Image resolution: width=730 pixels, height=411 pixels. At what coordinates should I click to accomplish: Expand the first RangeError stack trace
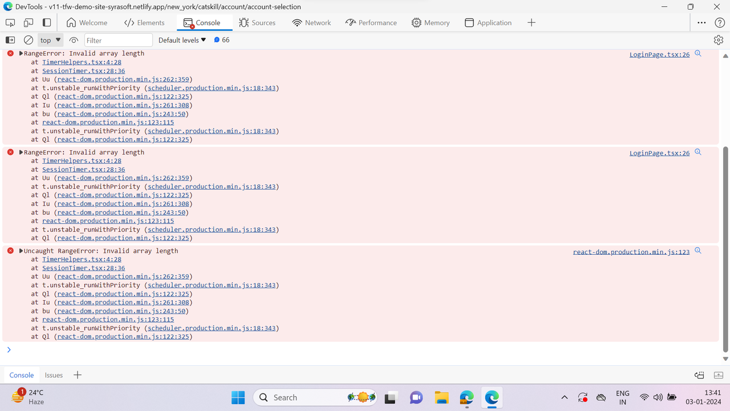click(21, 53)
